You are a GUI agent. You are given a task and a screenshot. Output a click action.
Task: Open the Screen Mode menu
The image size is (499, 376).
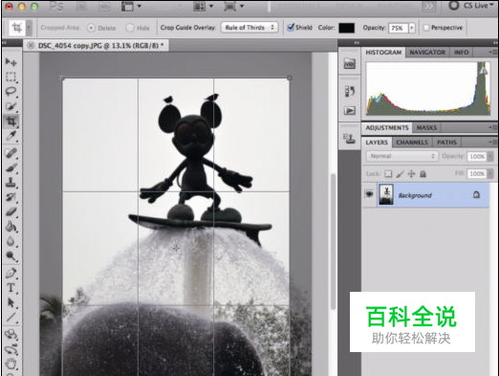pos(233,6)
